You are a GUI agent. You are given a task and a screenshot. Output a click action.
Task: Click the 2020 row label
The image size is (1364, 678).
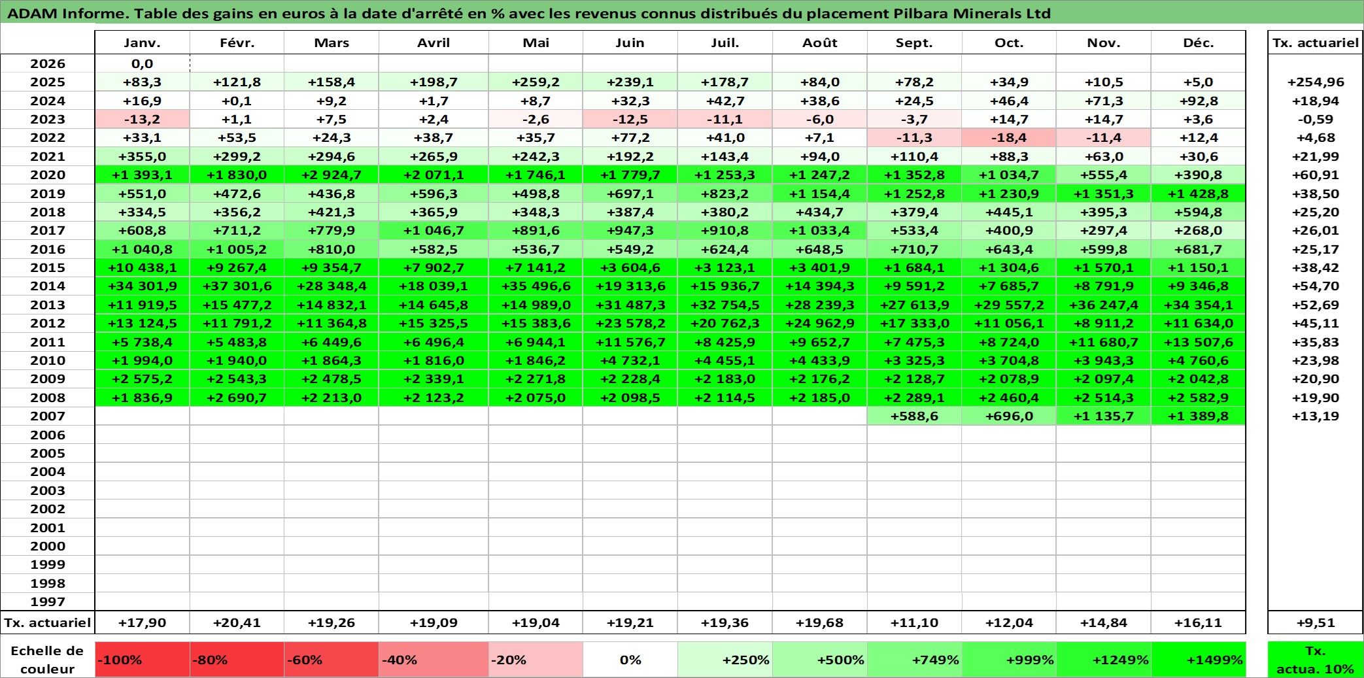48,175
